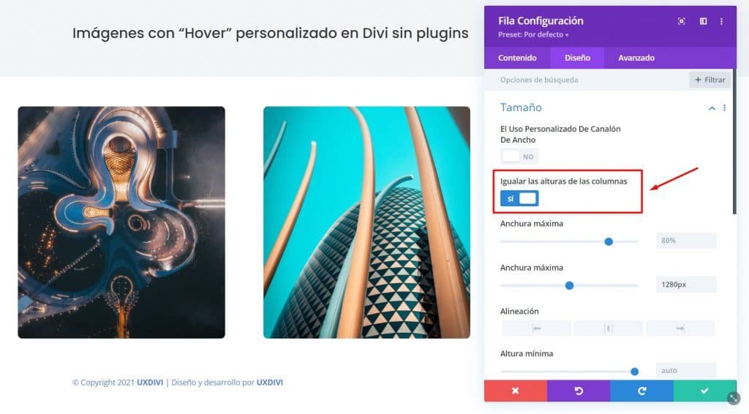Viewport: 749px width, 414px height.
Task: Open the Fila Configuración three-dot menu
Action: [x=721, y=21]
